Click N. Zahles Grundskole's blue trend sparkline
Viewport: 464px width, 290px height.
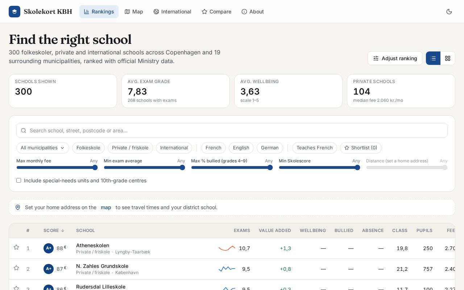tap(227, 269)
